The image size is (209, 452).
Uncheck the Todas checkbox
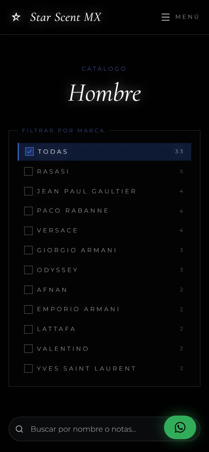pyautogui.click(x=29, y=152)
